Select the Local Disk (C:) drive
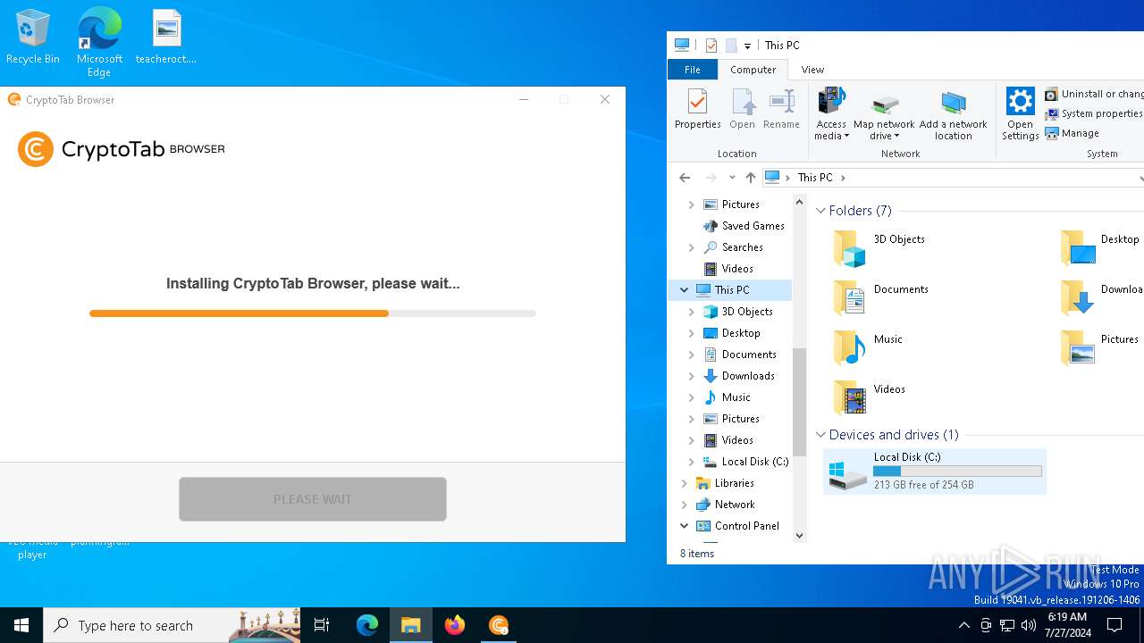Image resolution: width=1144 pixels, height=643 pixels. click(934, 471)
